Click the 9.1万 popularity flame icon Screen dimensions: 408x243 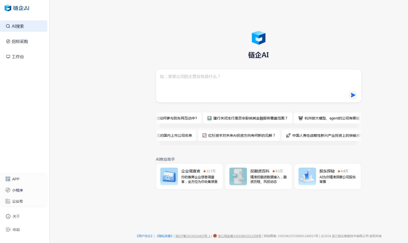click(x=274, y=171)
